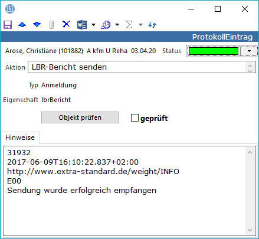Click into the Aktion text field

pyautogui.click(x=142, y=67)
